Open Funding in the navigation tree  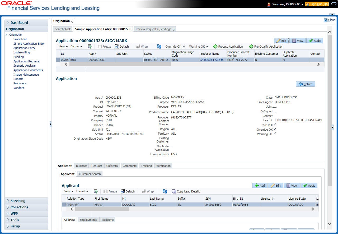click(18, 57)
